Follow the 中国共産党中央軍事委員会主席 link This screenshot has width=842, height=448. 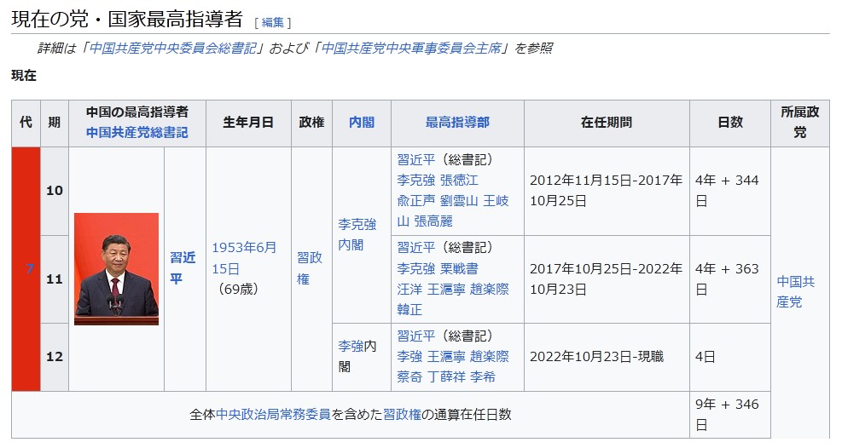(412, 48)
